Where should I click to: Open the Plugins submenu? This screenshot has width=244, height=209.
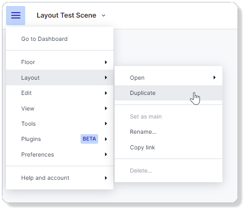pyautogui.click(x=31, y=139)
